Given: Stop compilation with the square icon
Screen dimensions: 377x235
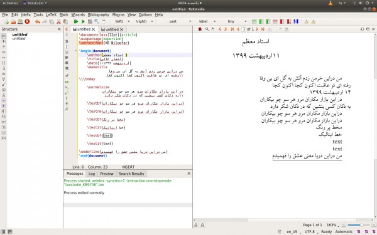Looking at the screenshot, I should (90, 21).
